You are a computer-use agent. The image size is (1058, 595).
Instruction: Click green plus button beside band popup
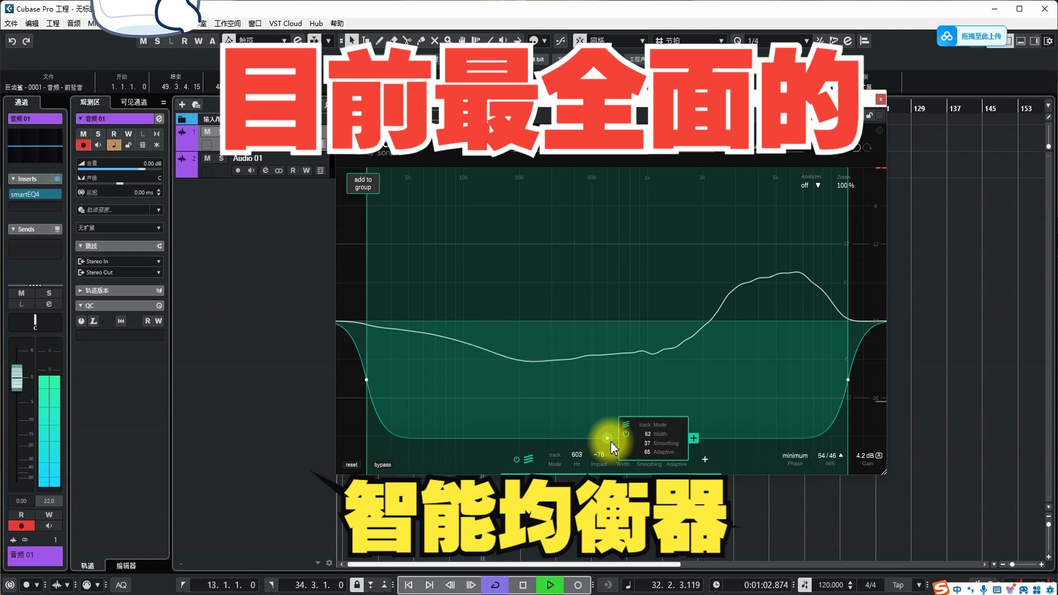pyautogui.click(x=694, y=439)
